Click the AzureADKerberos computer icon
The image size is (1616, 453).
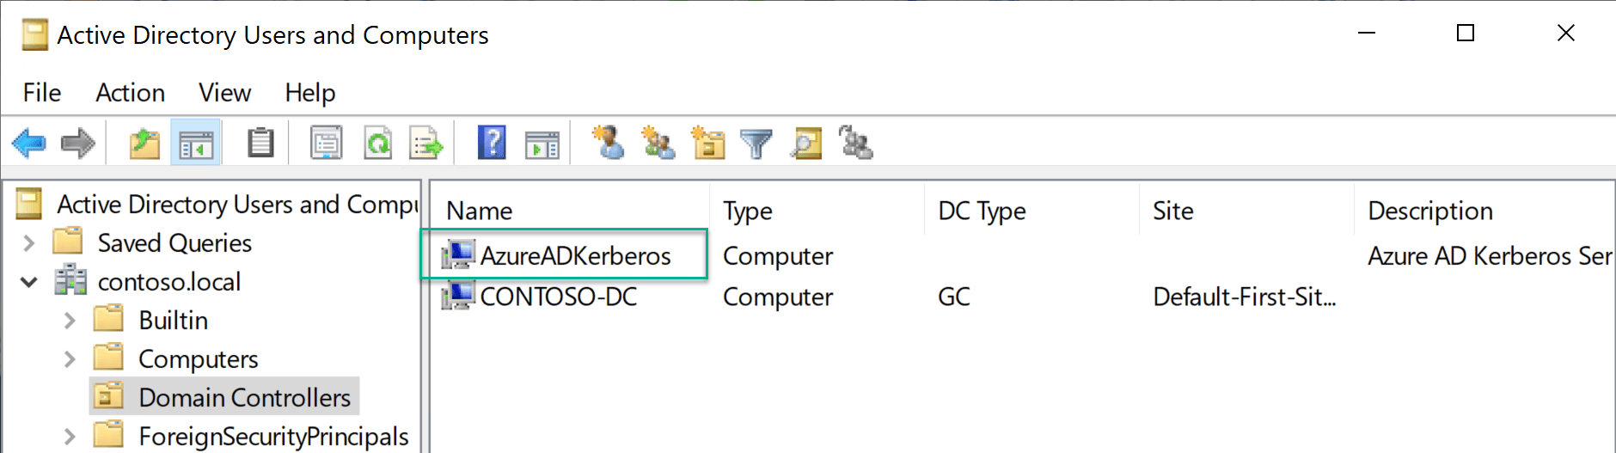pyautogui.click(x=458, y=255)
